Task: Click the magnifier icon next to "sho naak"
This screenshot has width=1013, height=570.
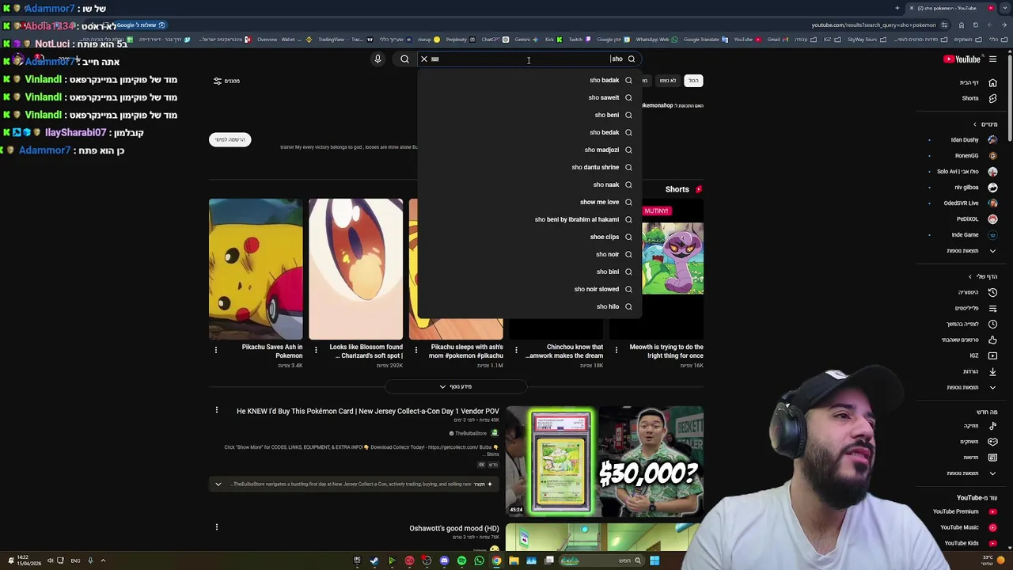Action: (x=628, y=184)
